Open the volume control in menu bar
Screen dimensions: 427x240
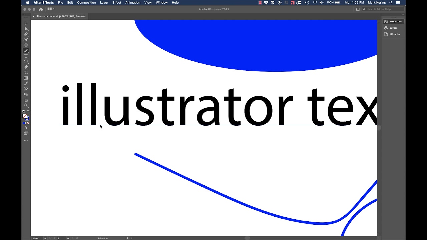pyautogui.click(x=321, y=2)
